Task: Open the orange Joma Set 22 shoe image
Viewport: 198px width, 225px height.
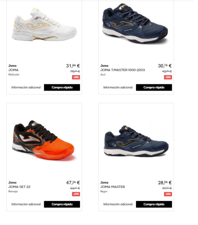Action: (43, 140)
